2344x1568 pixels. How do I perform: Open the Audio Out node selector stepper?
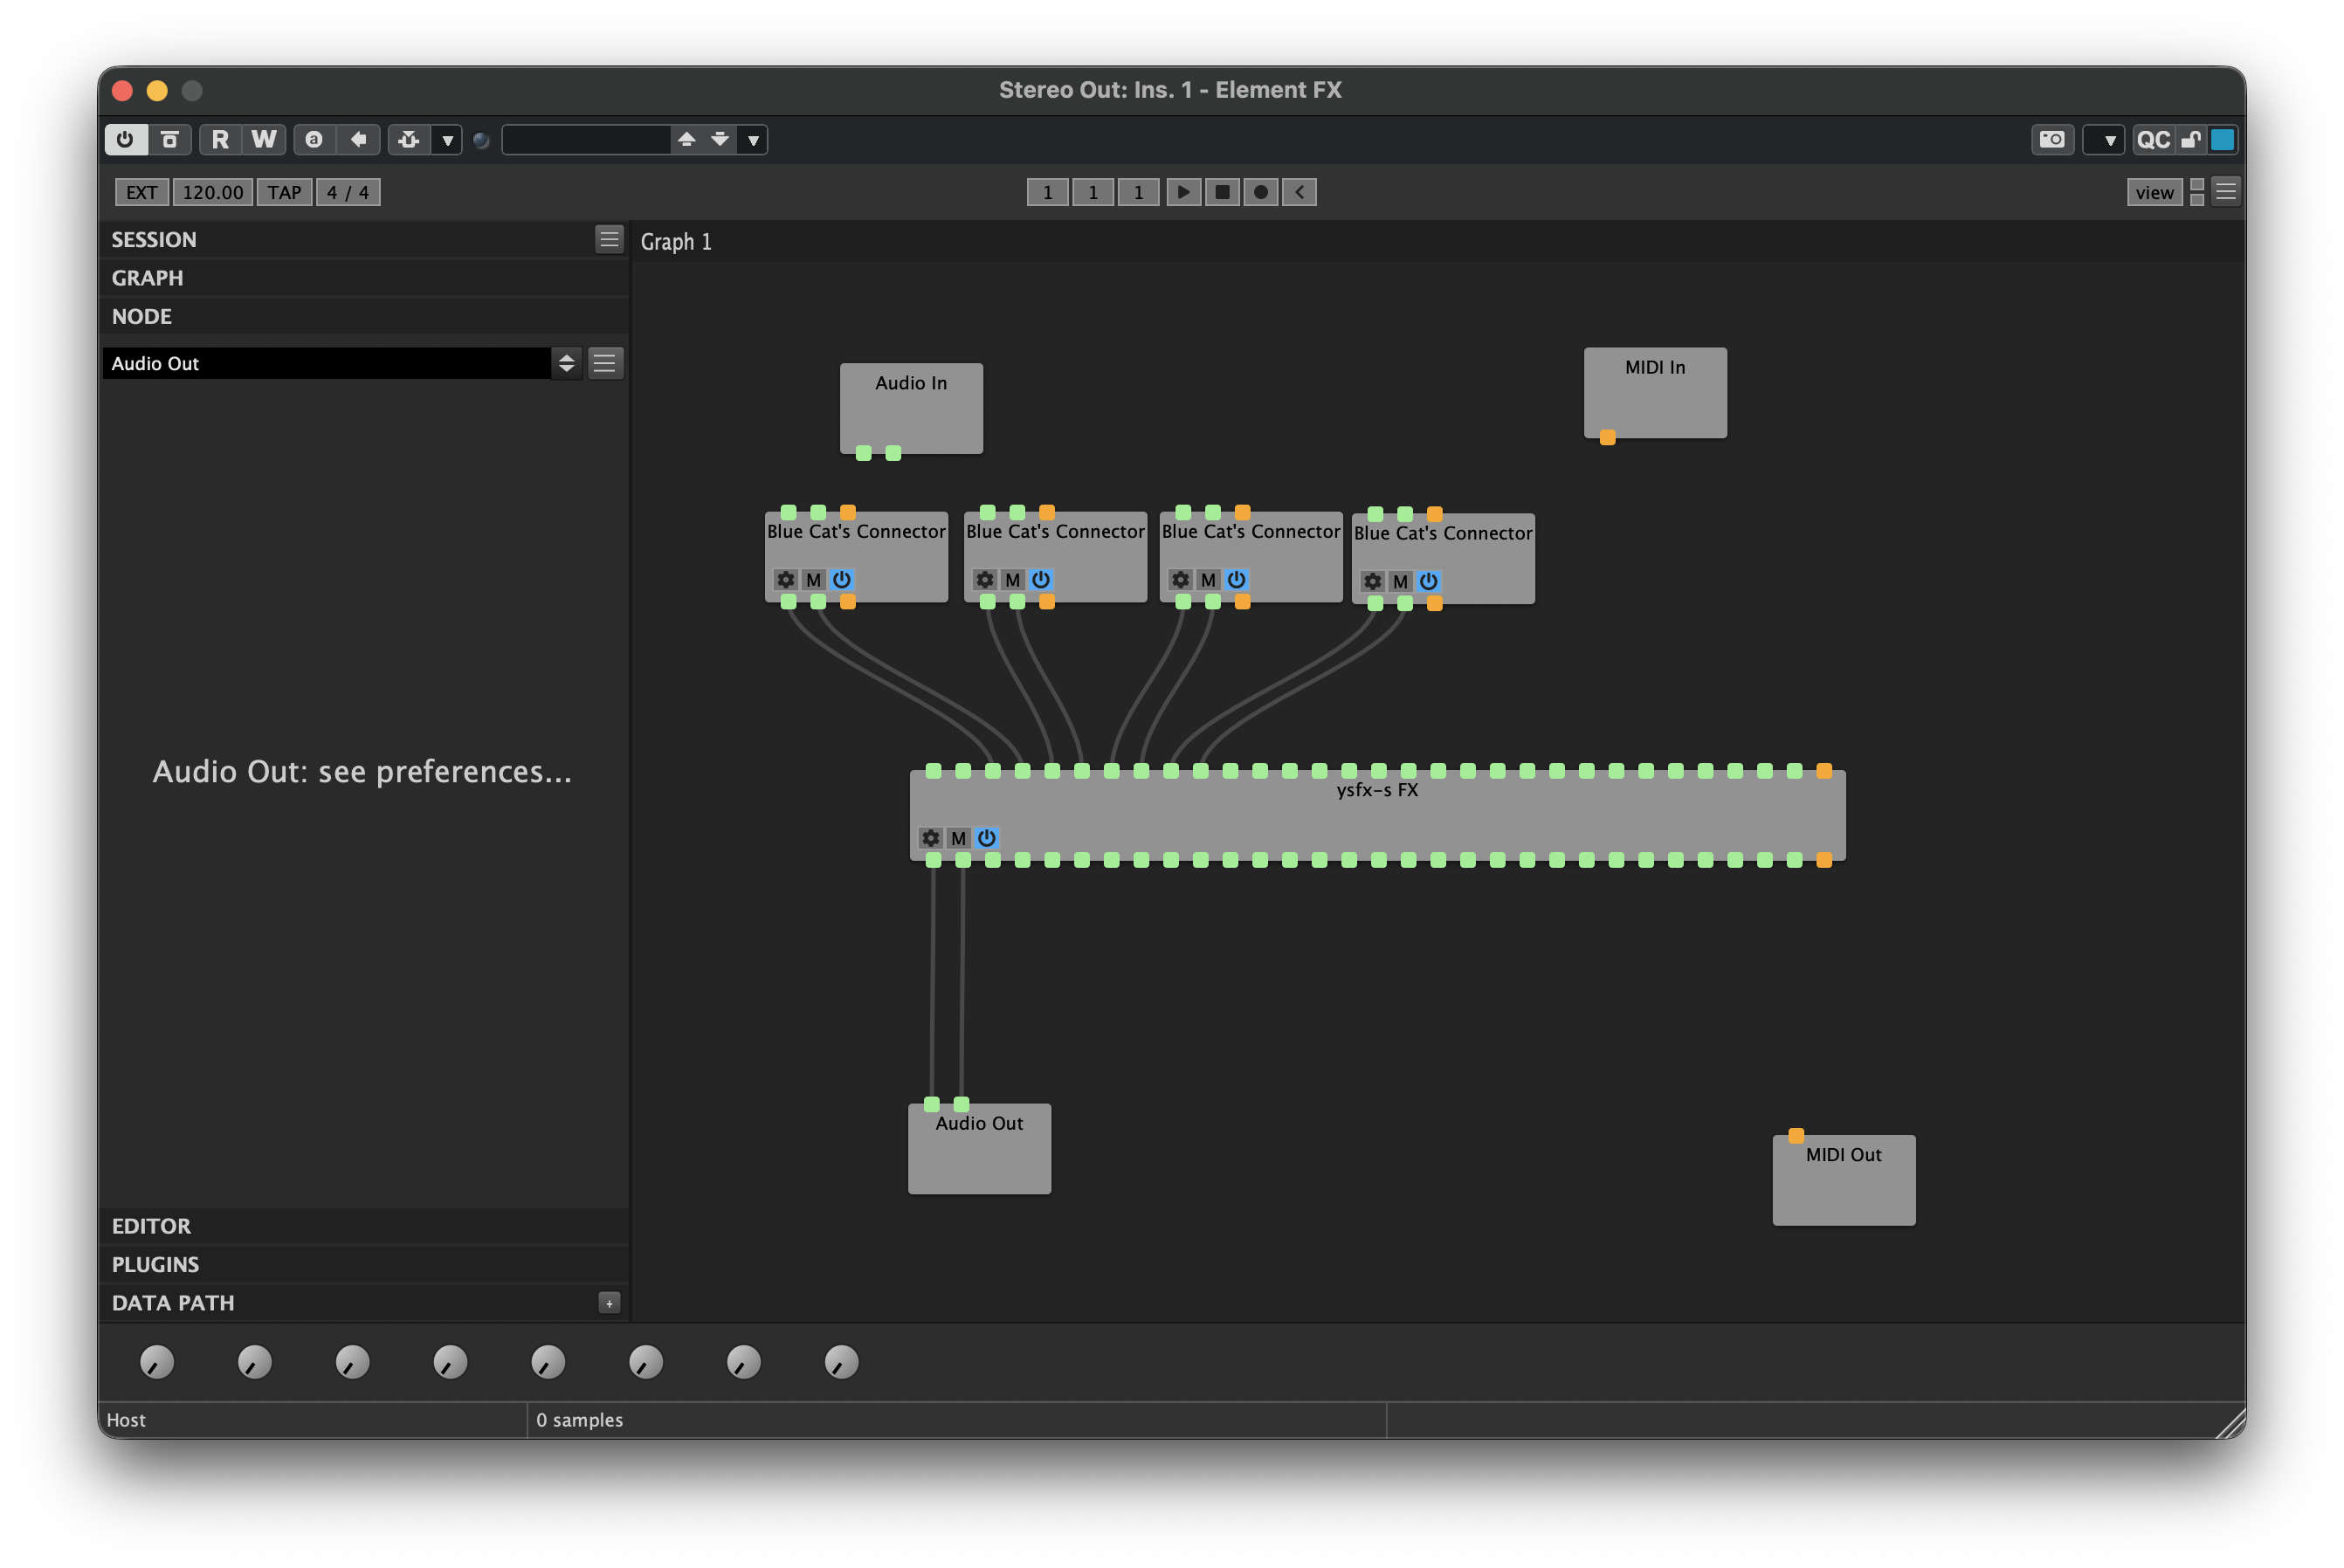[566, 363]
